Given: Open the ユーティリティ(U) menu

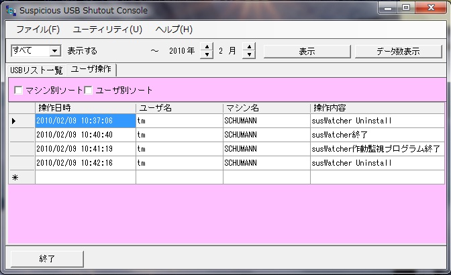Looking at the screenshot, I should [x=107, y=30].
